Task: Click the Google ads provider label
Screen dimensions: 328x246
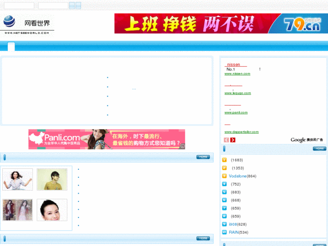Action: tap(307, 140)
